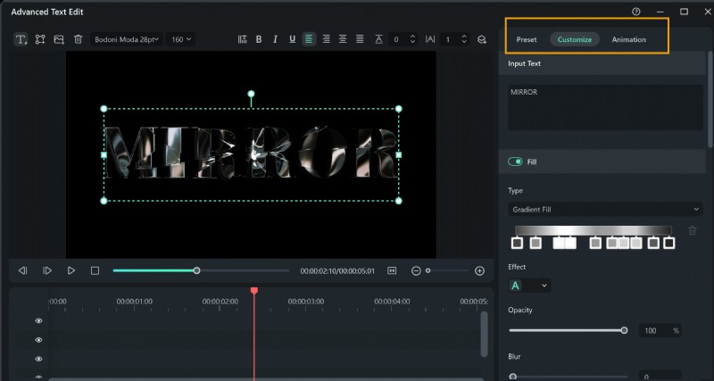Switch to the Preset tab
Screen dimensions: 714x381
[x=527, y=39]
